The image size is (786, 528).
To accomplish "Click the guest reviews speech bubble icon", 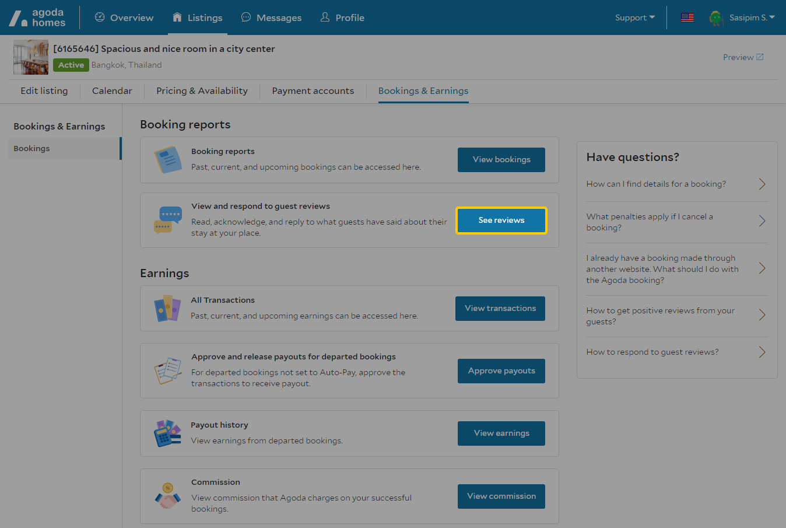I will pyautogui.click(x=167, y=220).
